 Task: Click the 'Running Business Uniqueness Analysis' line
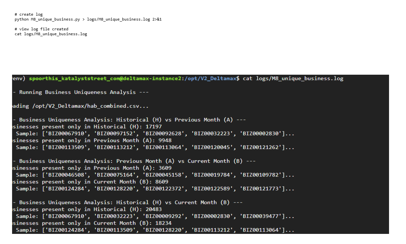click(x=81, y=92)
